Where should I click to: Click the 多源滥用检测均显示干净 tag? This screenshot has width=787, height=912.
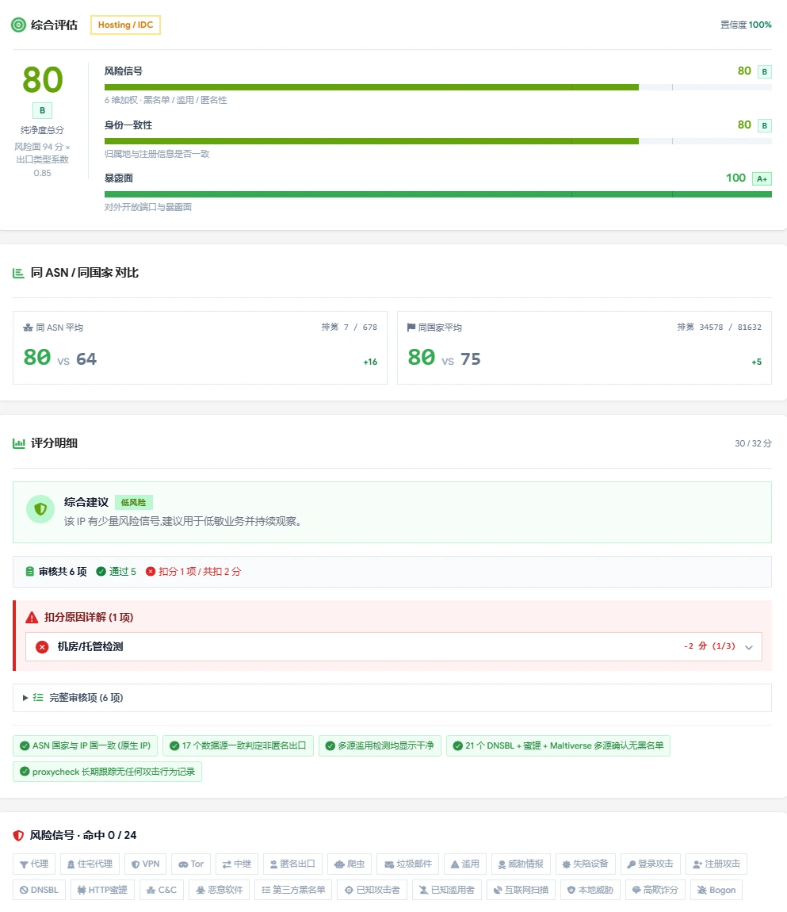[380, 745]
